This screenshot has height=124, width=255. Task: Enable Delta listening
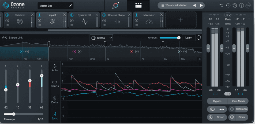[x=55, y=100]
